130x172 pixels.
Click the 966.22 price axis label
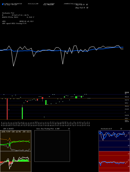[127, 97]
